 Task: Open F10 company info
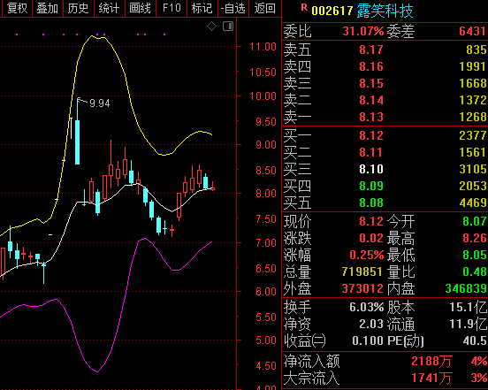(172, 9)
